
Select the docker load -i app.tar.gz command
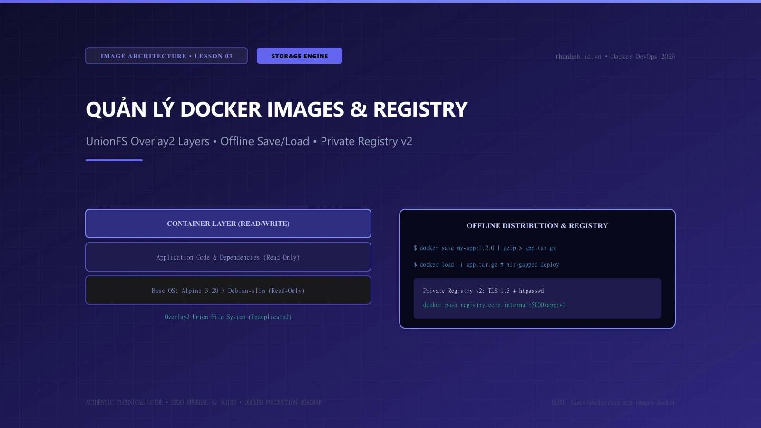[x=487, y=265]
